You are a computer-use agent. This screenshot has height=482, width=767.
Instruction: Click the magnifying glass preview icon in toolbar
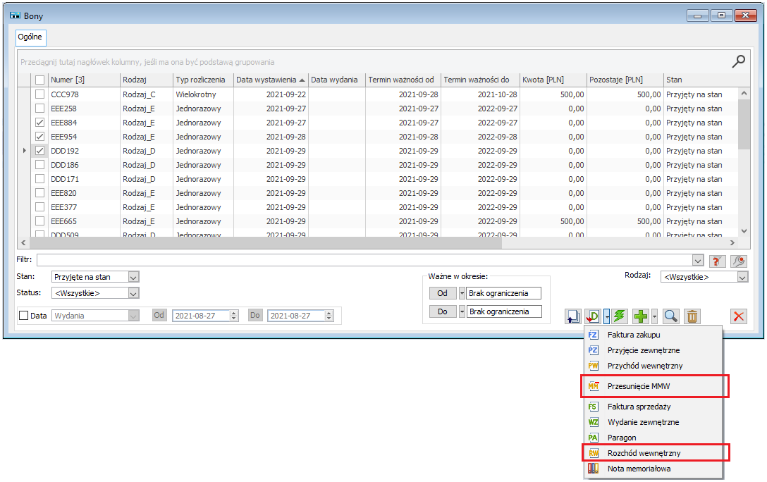point(670,316)
